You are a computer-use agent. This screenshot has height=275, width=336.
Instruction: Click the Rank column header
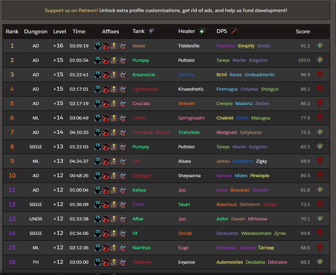(12, 32)
